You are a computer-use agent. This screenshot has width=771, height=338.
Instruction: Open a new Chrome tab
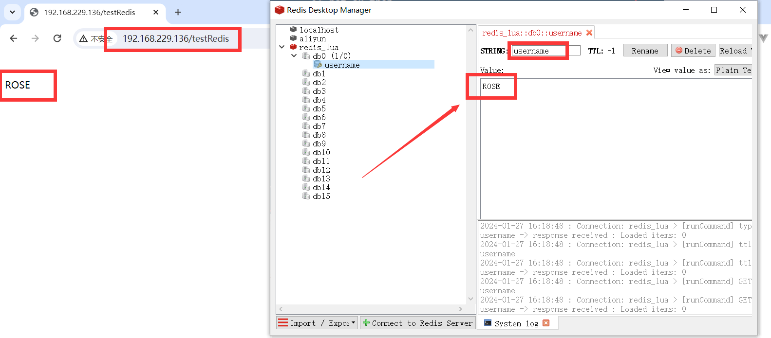click(178, 12)
